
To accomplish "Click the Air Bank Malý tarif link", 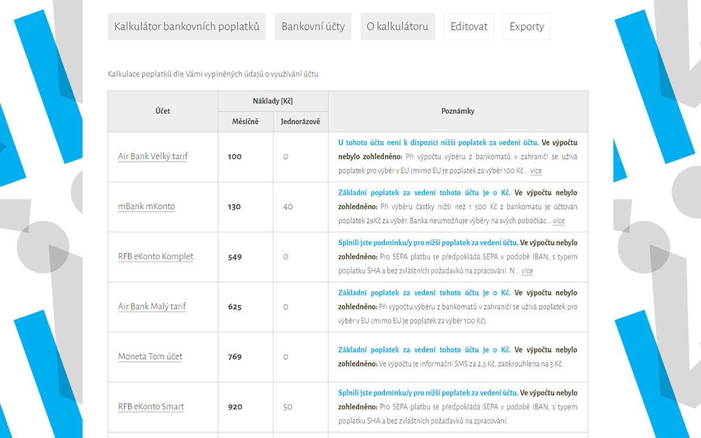I will [152, 307].
